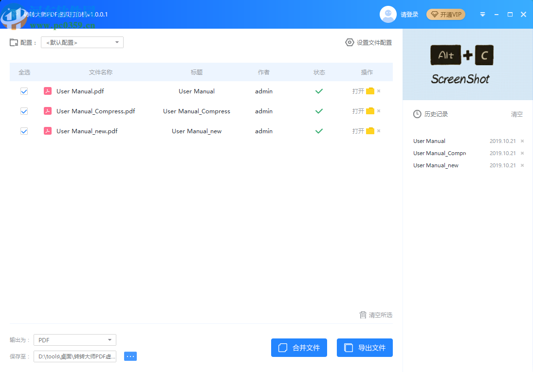Remove User Manual_new.pdf with its X icon
The height and width of the screenshot is (372, 533).
click(379, 131)
